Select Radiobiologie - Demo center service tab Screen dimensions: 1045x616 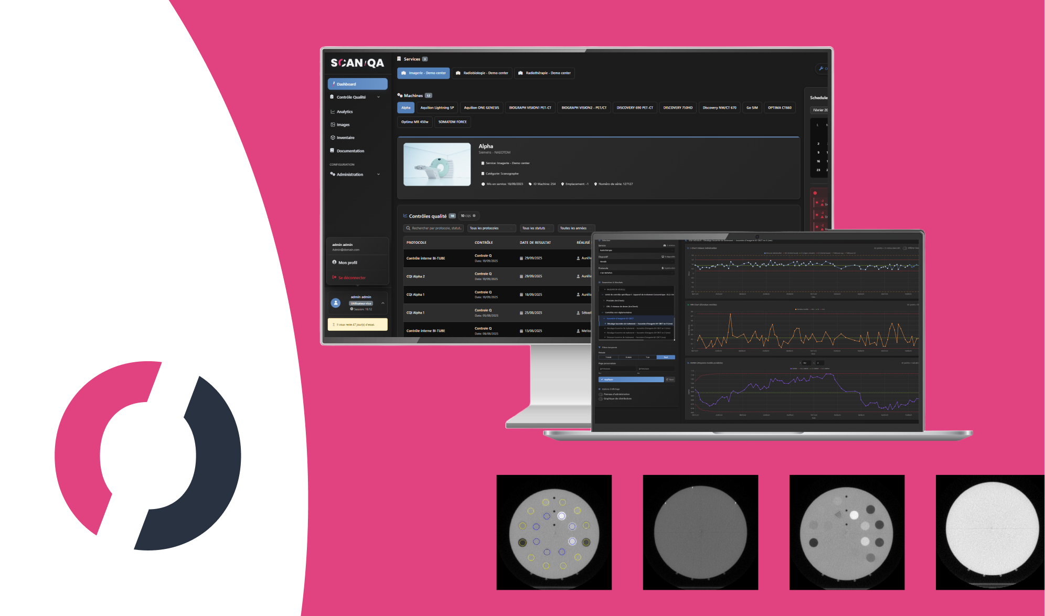point(482,73)
